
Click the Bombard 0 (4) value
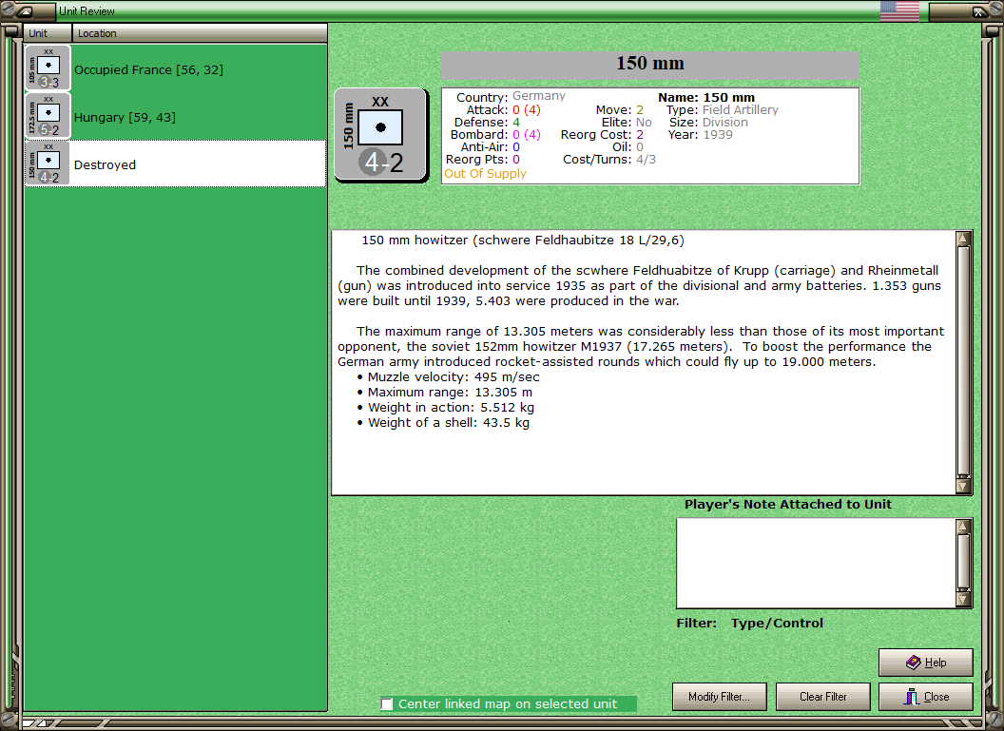tap(527, 134)
